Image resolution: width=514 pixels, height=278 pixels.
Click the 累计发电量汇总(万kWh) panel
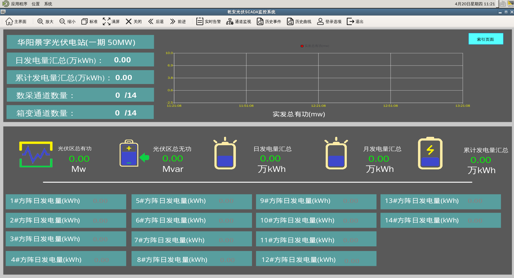click(80, 77)
